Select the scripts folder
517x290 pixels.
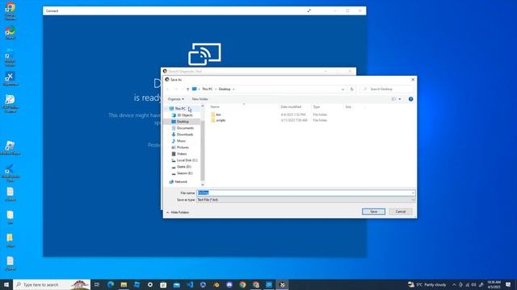click(221, 120)
